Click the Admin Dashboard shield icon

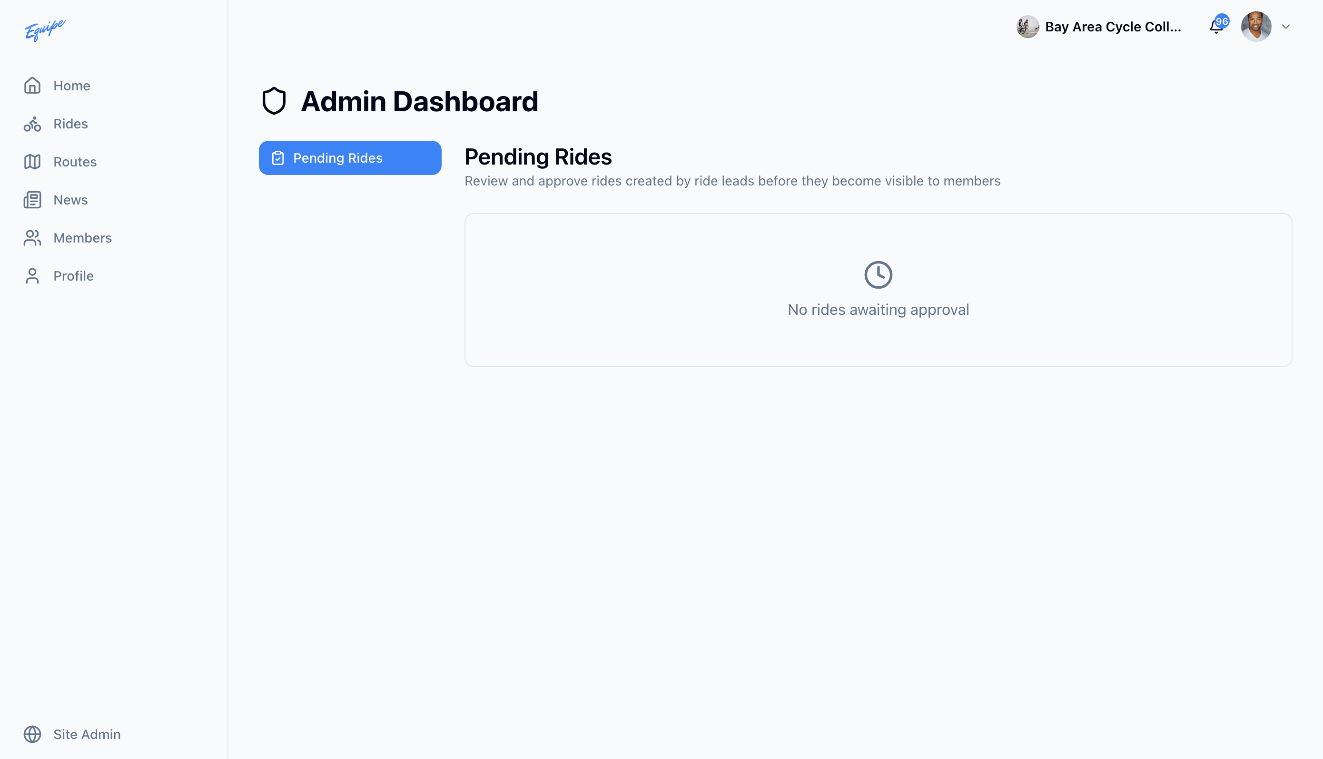point(274,101)
